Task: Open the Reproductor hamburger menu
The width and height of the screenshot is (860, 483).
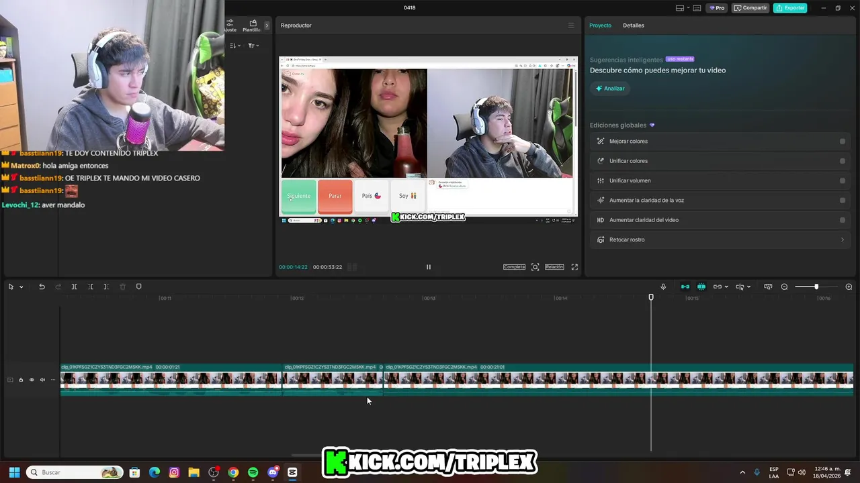Action: tap(571, 25)
